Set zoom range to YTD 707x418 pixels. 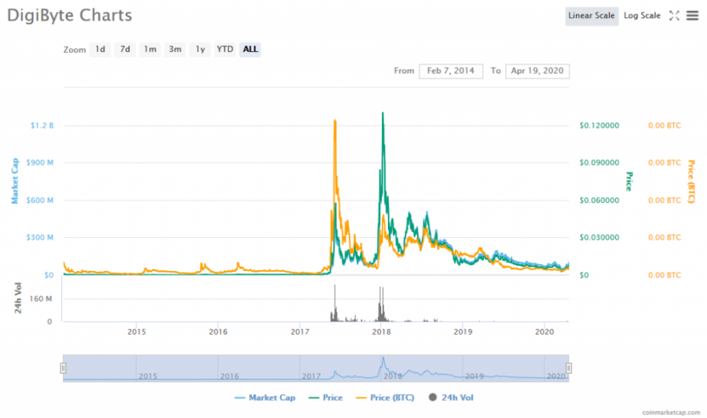coord(225,49)
